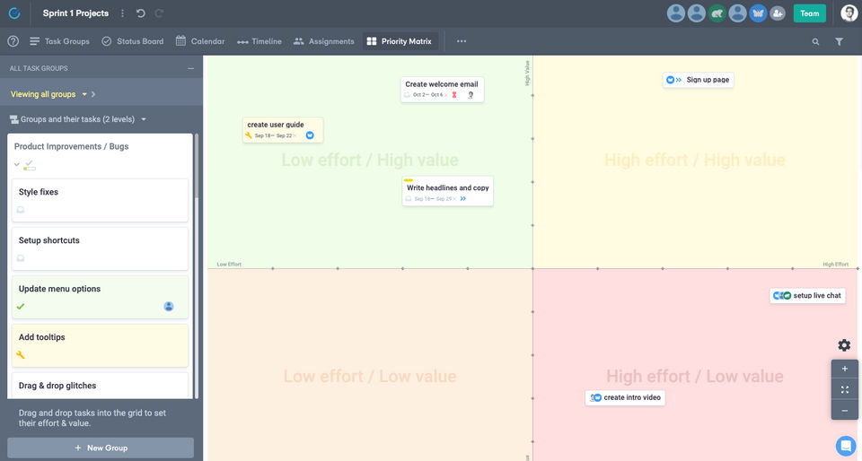
Task: Click the blue butterfly team member avatar
Action: [x=758, y=13]
